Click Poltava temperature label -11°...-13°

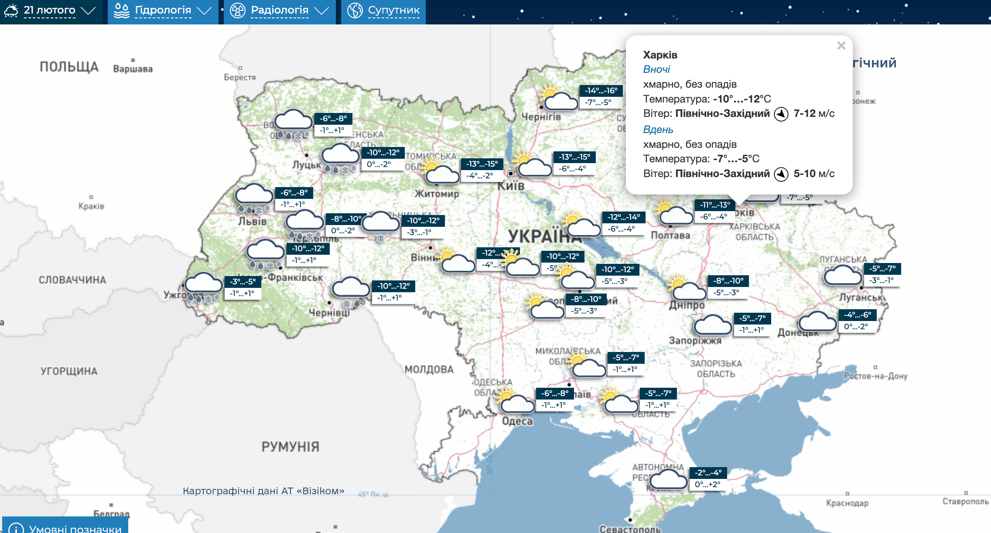[714, 205]
